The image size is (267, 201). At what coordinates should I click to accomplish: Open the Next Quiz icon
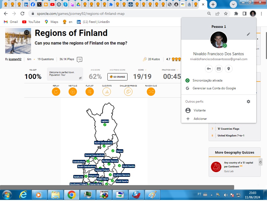pyautogui.click(x=73, y=92)
